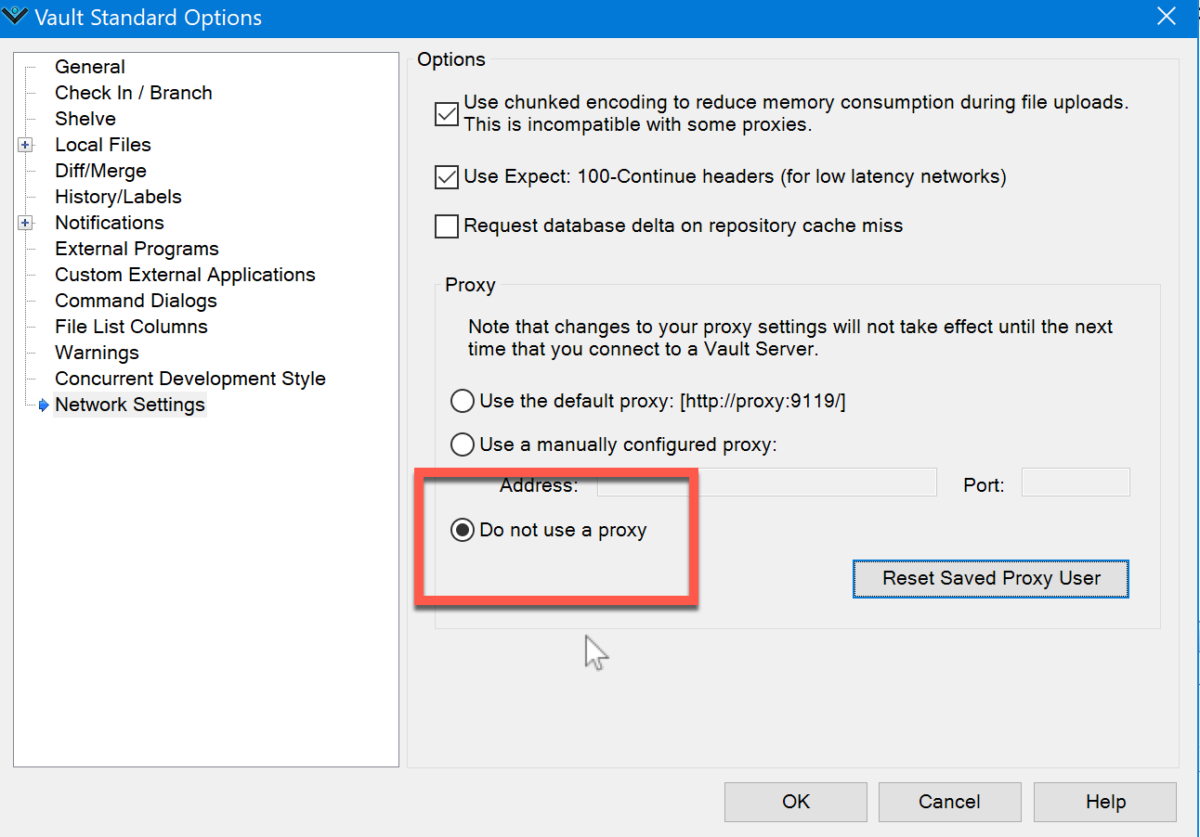Screen dimensions: 1200x837
Task: Click the proxy Address input field
Action: point(766,483)
